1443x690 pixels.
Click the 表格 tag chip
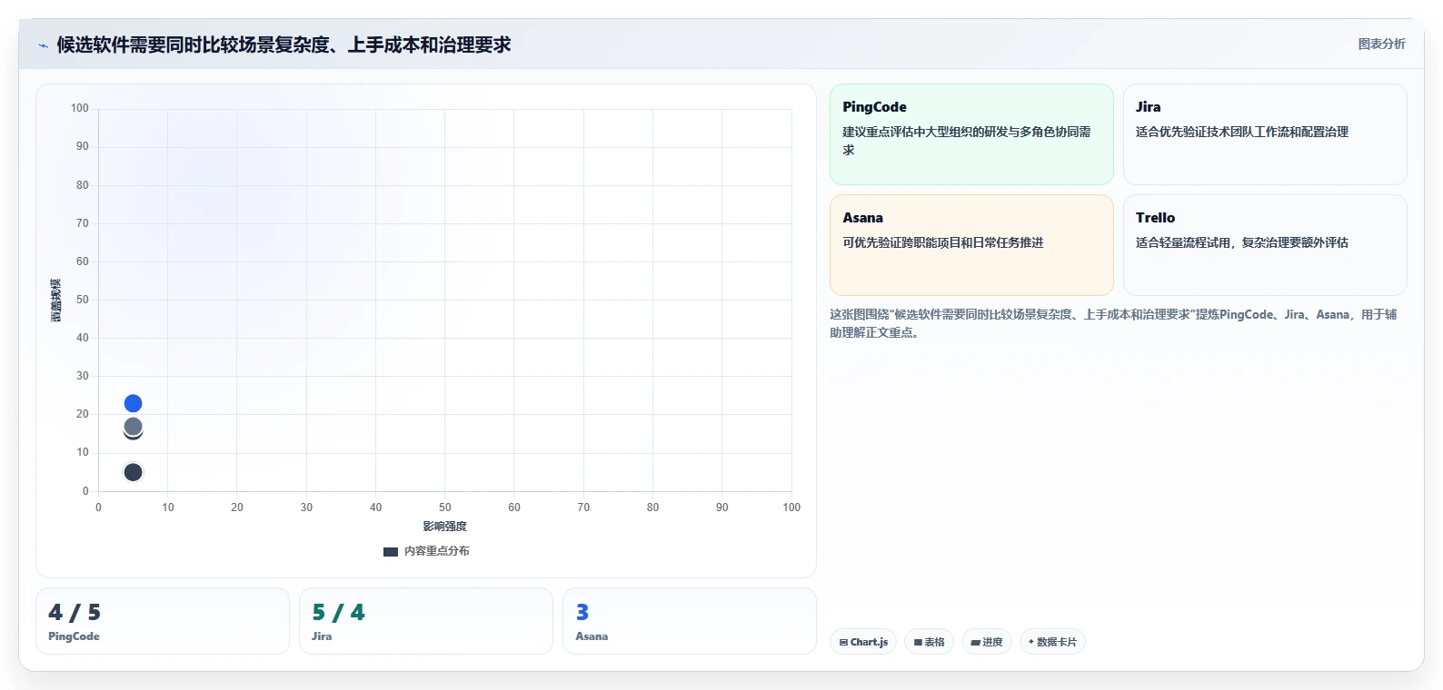click(929, 642)
